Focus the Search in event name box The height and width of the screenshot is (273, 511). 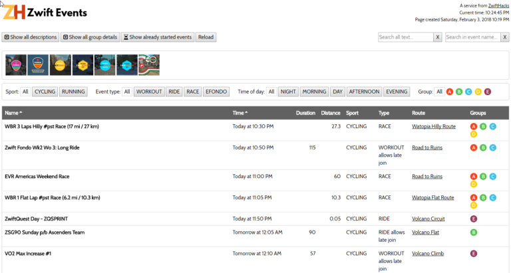473,37
